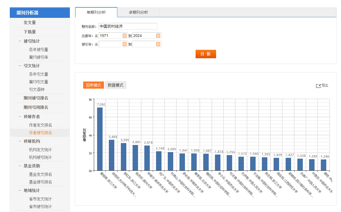Viewport: 341px width, 212px height.
Task: Open 省市被引统计 page
Action: pyautogui.click(x=41, y=207)
